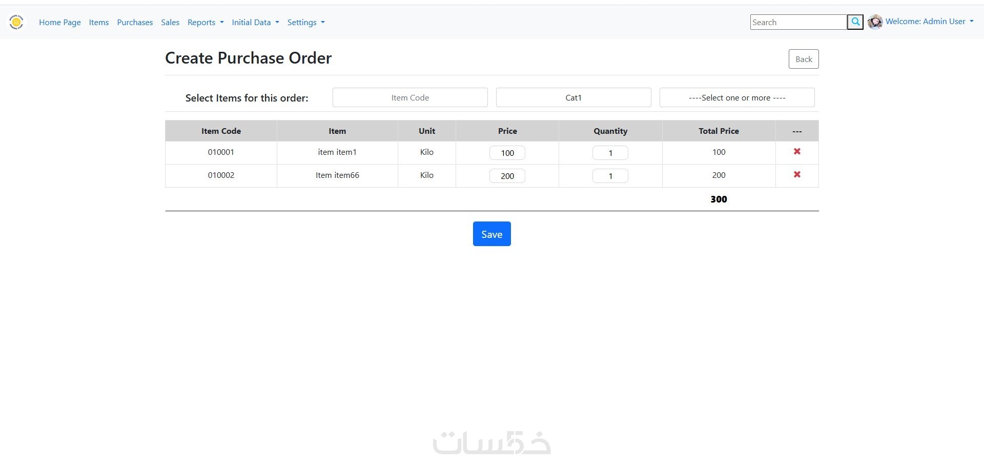Open the Sales section
This screenshot has height=464, width=984.
[x=170, y=22]
